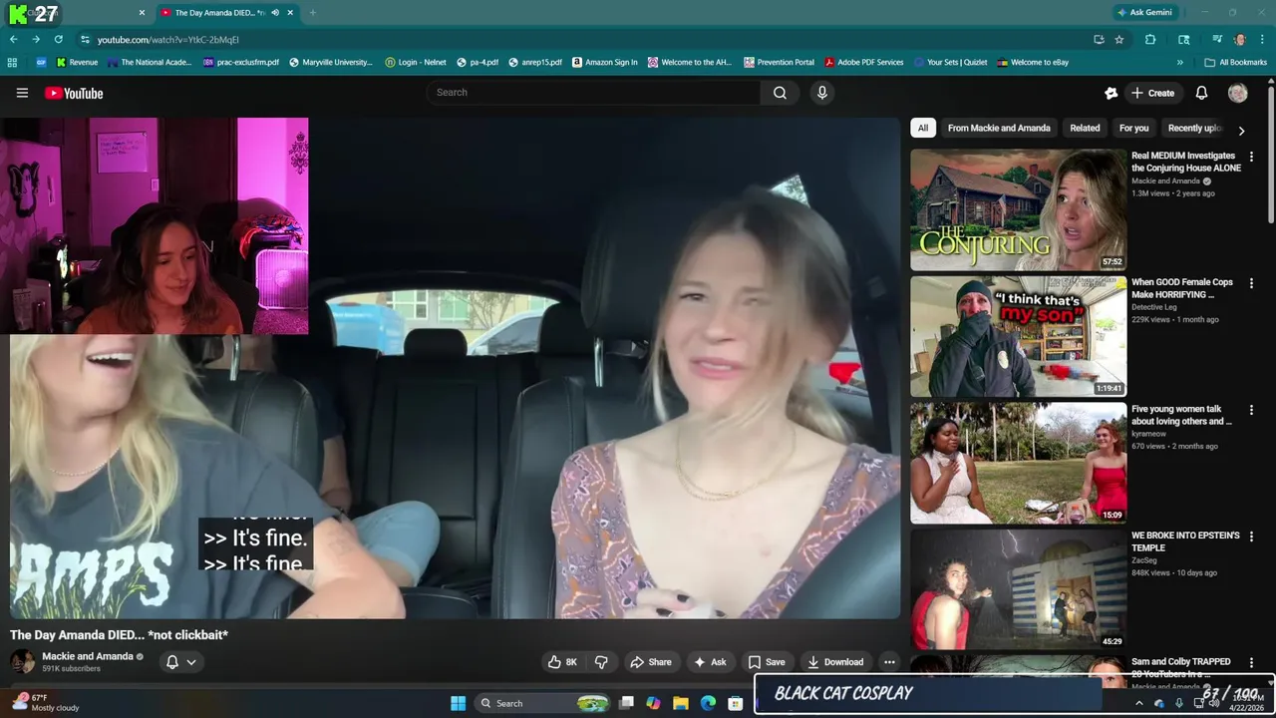Click the Ask Gemini button
Image resolution: width=1276 pixels, height=718 pixels.
coord(1144,13)
